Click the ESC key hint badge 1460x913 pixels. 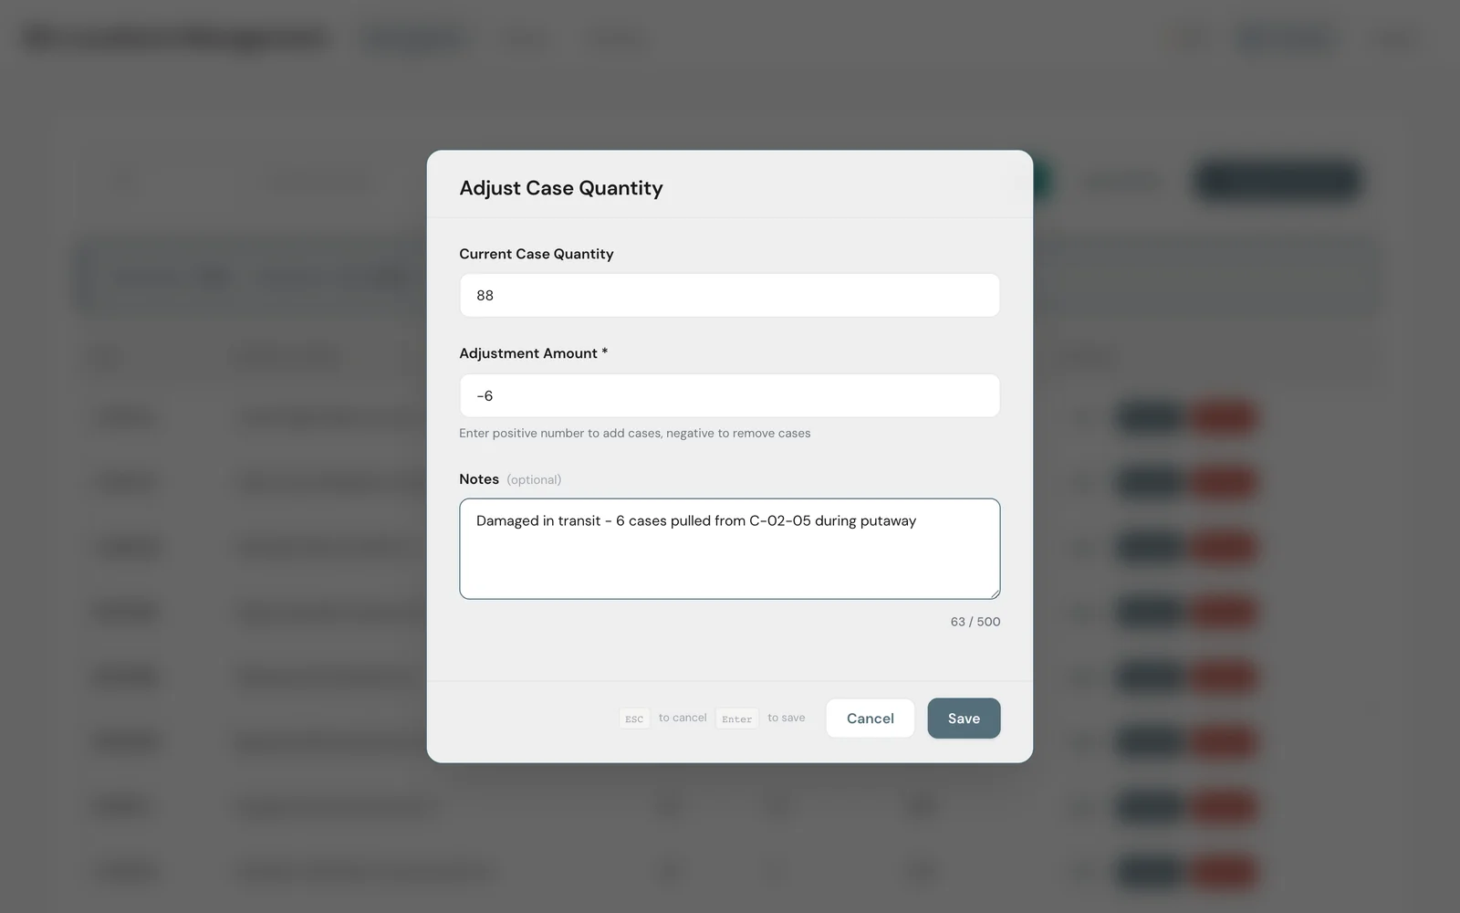[x=634, y=719]
